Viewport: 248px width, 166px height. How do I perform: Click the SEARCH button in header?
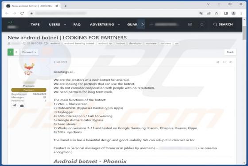(223, 24)
